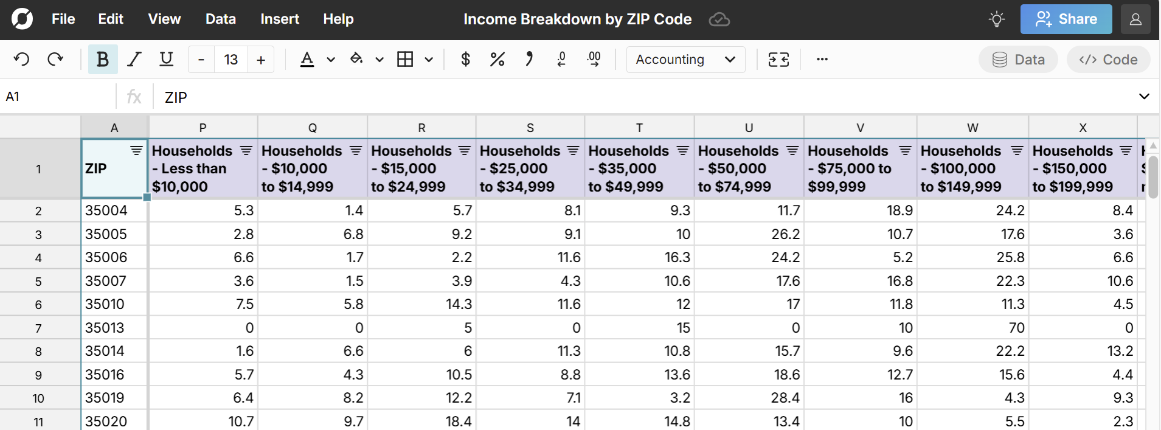Viewport: 1161px width, 430px height.
Task: Toggle bold formatting
Action: (102, 60)
